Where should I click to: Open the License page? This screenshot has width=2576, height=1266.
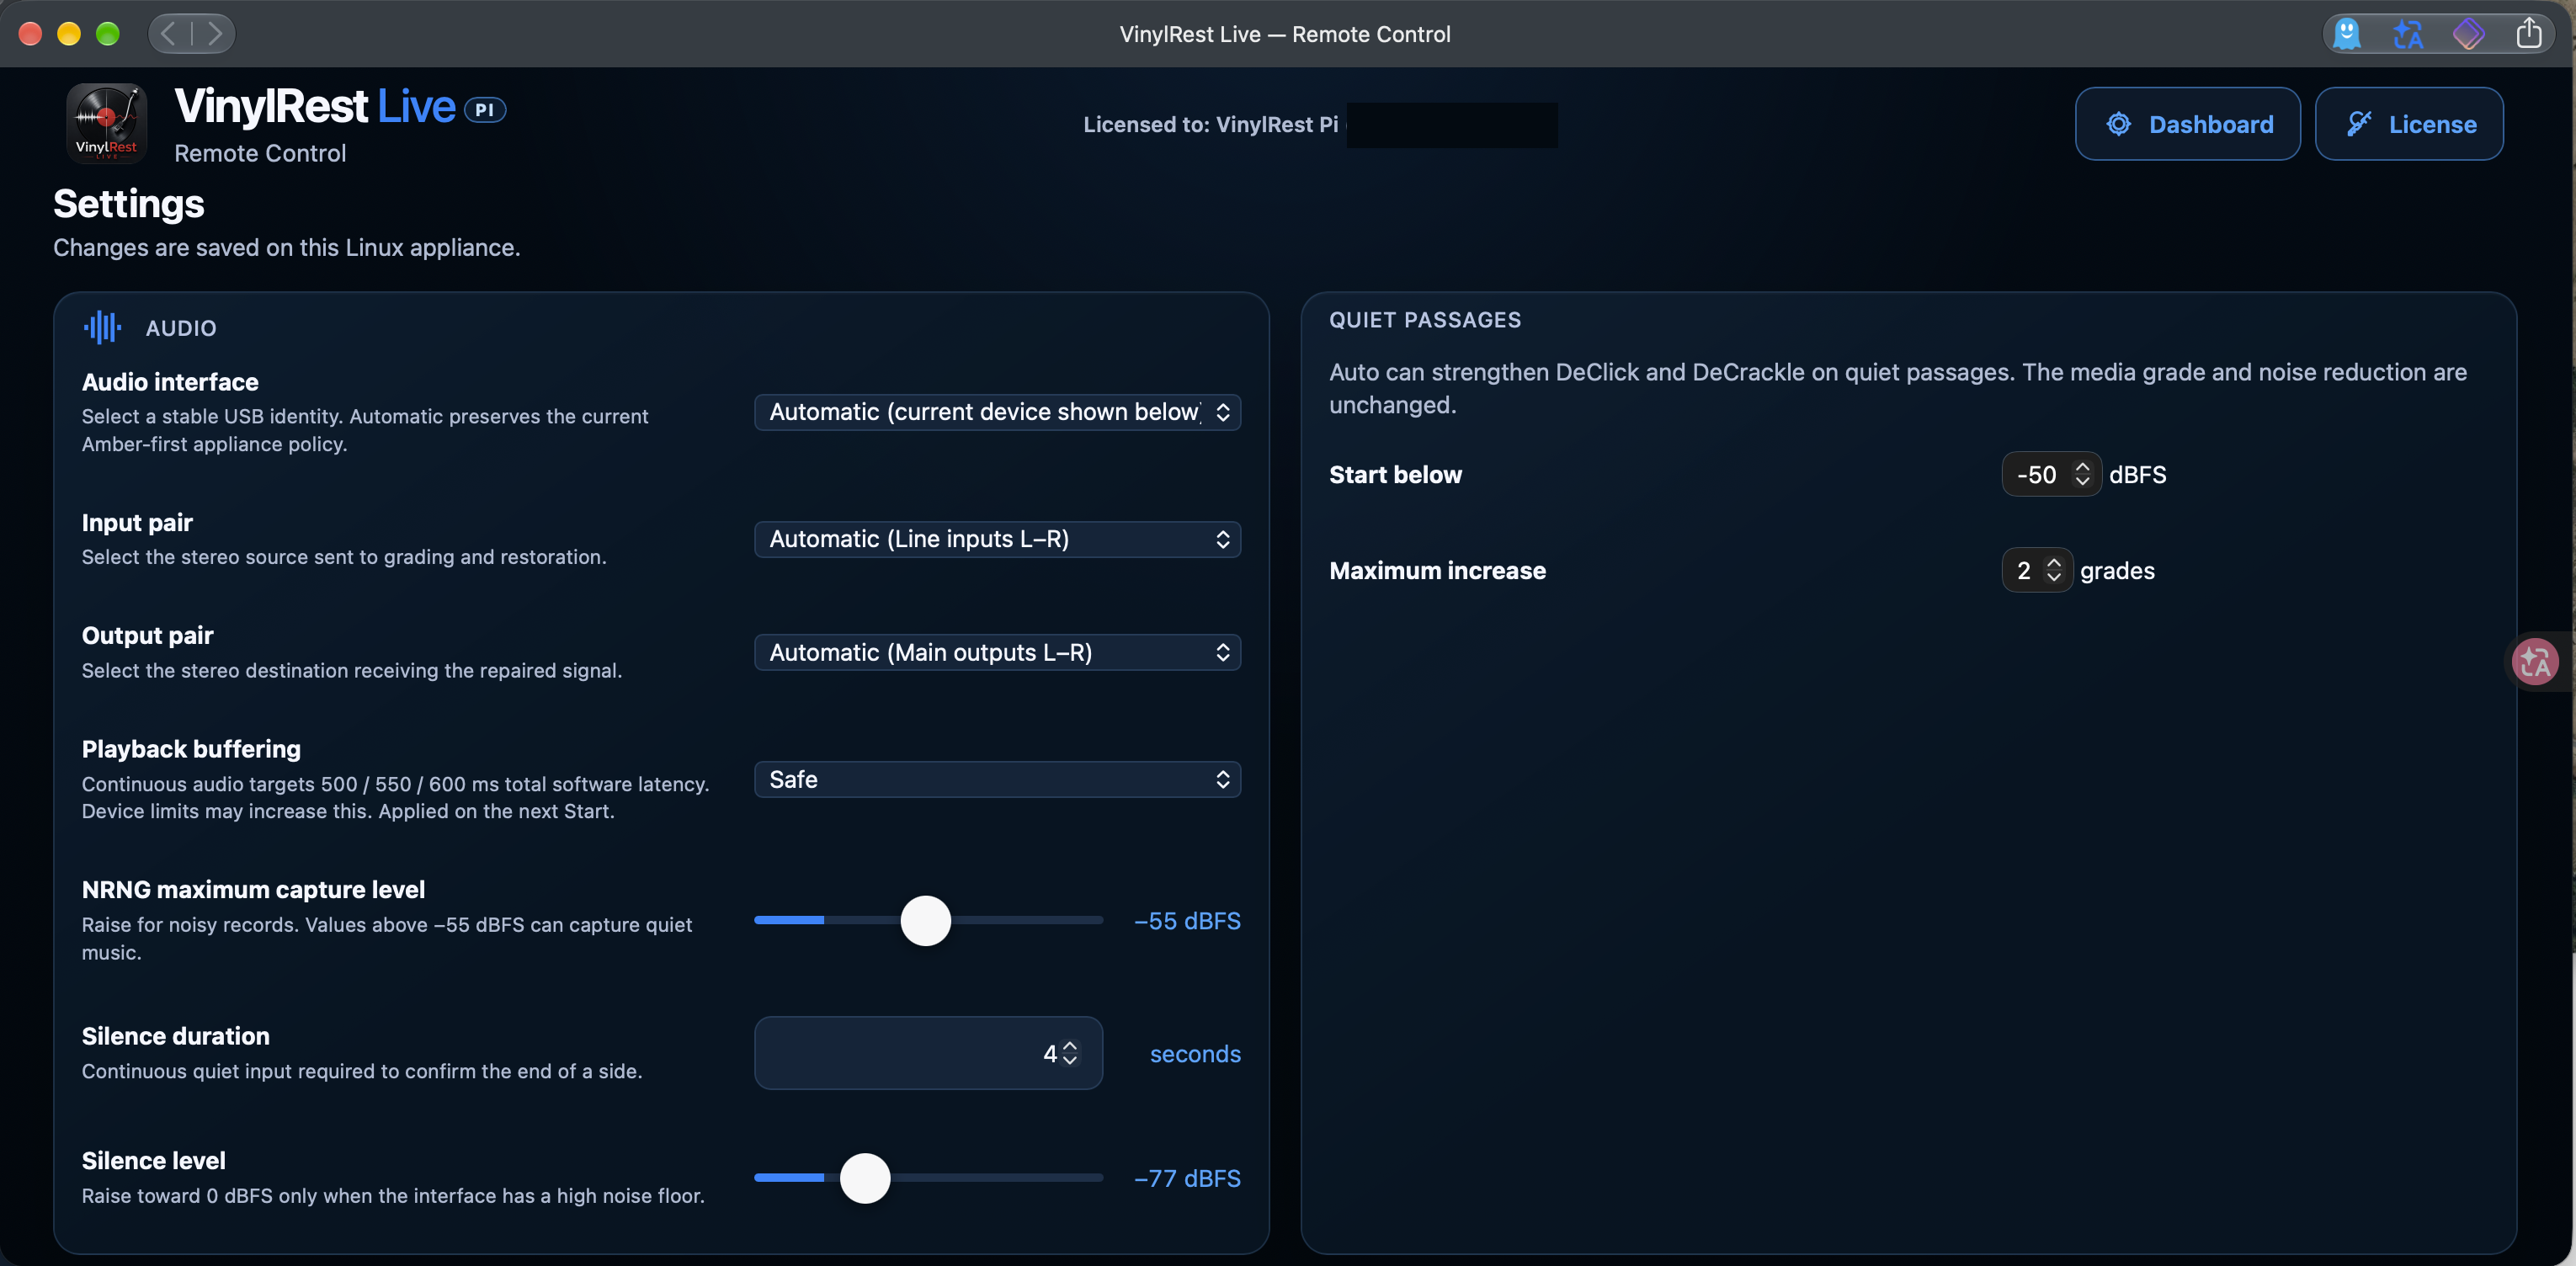(2409, 124)
